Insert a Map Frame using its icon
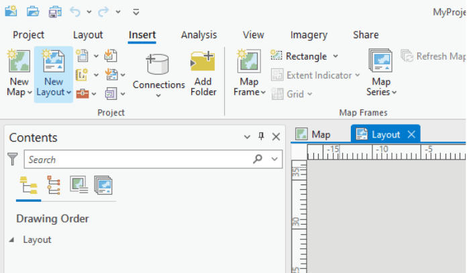Viewport: 469px width, 273px height. [249, 62]
